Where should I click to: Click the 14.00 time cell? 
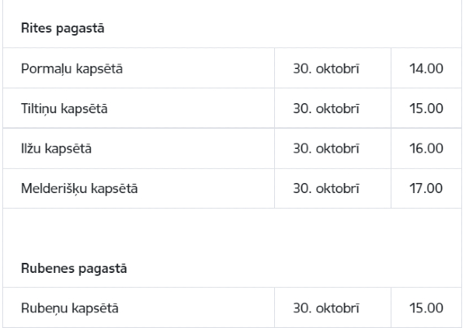426,68
